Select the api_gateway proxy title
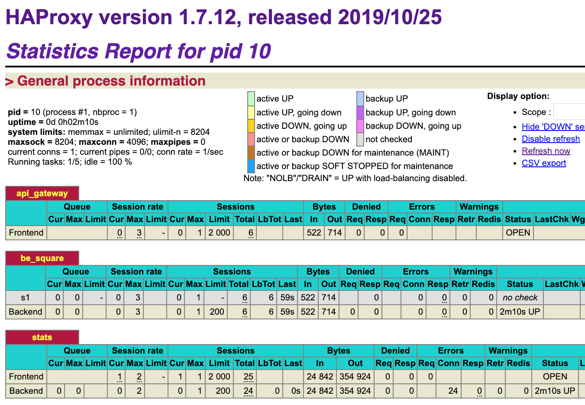This screenshot has height=405, width=585. (42, 193)
